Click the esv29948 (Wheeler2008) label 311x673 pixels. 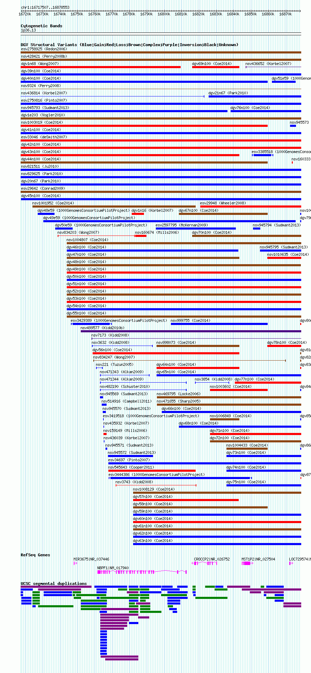(x=223, y=203)
